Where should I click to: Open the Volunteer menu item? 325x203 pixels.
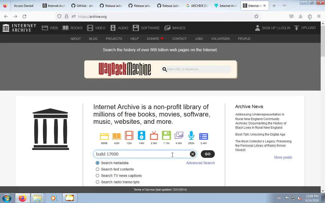pyautogui.click(x=220, y=39)
